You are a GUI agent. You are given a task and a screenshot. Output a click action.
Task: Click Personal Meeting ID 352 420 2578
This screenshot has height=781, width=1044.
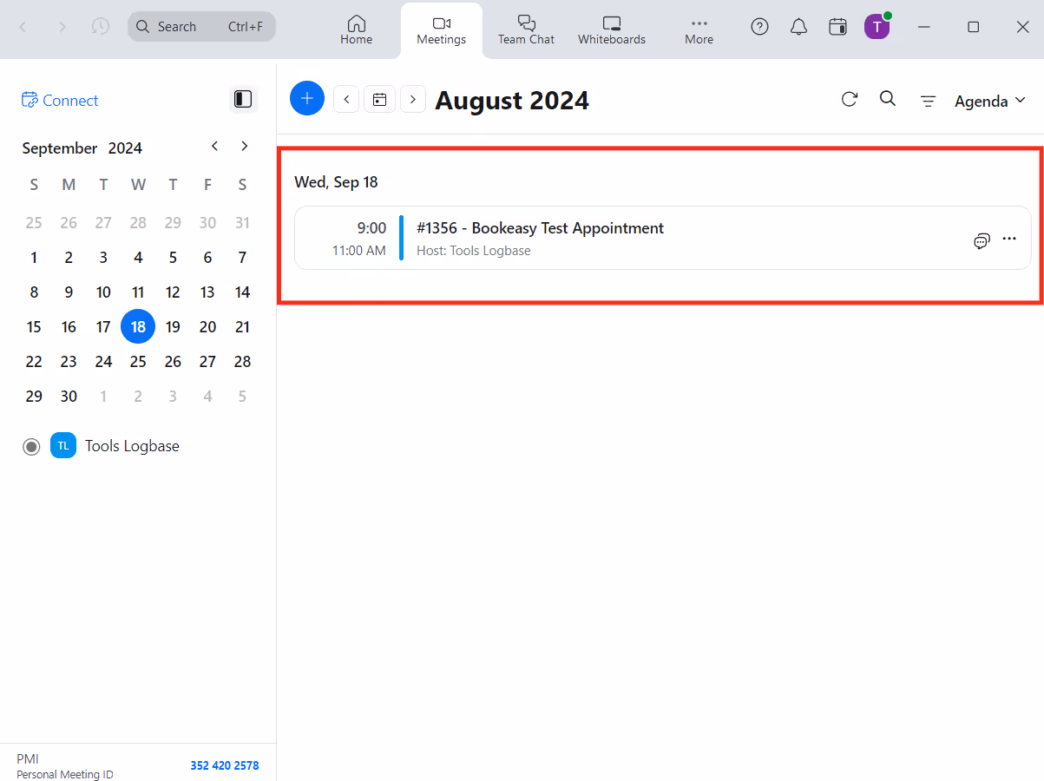point(224,765)
